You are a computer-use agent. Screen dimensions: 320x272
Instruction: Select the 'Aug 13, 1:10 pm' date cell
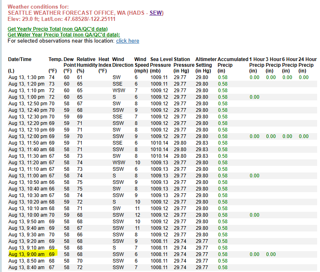pos(26,91)
